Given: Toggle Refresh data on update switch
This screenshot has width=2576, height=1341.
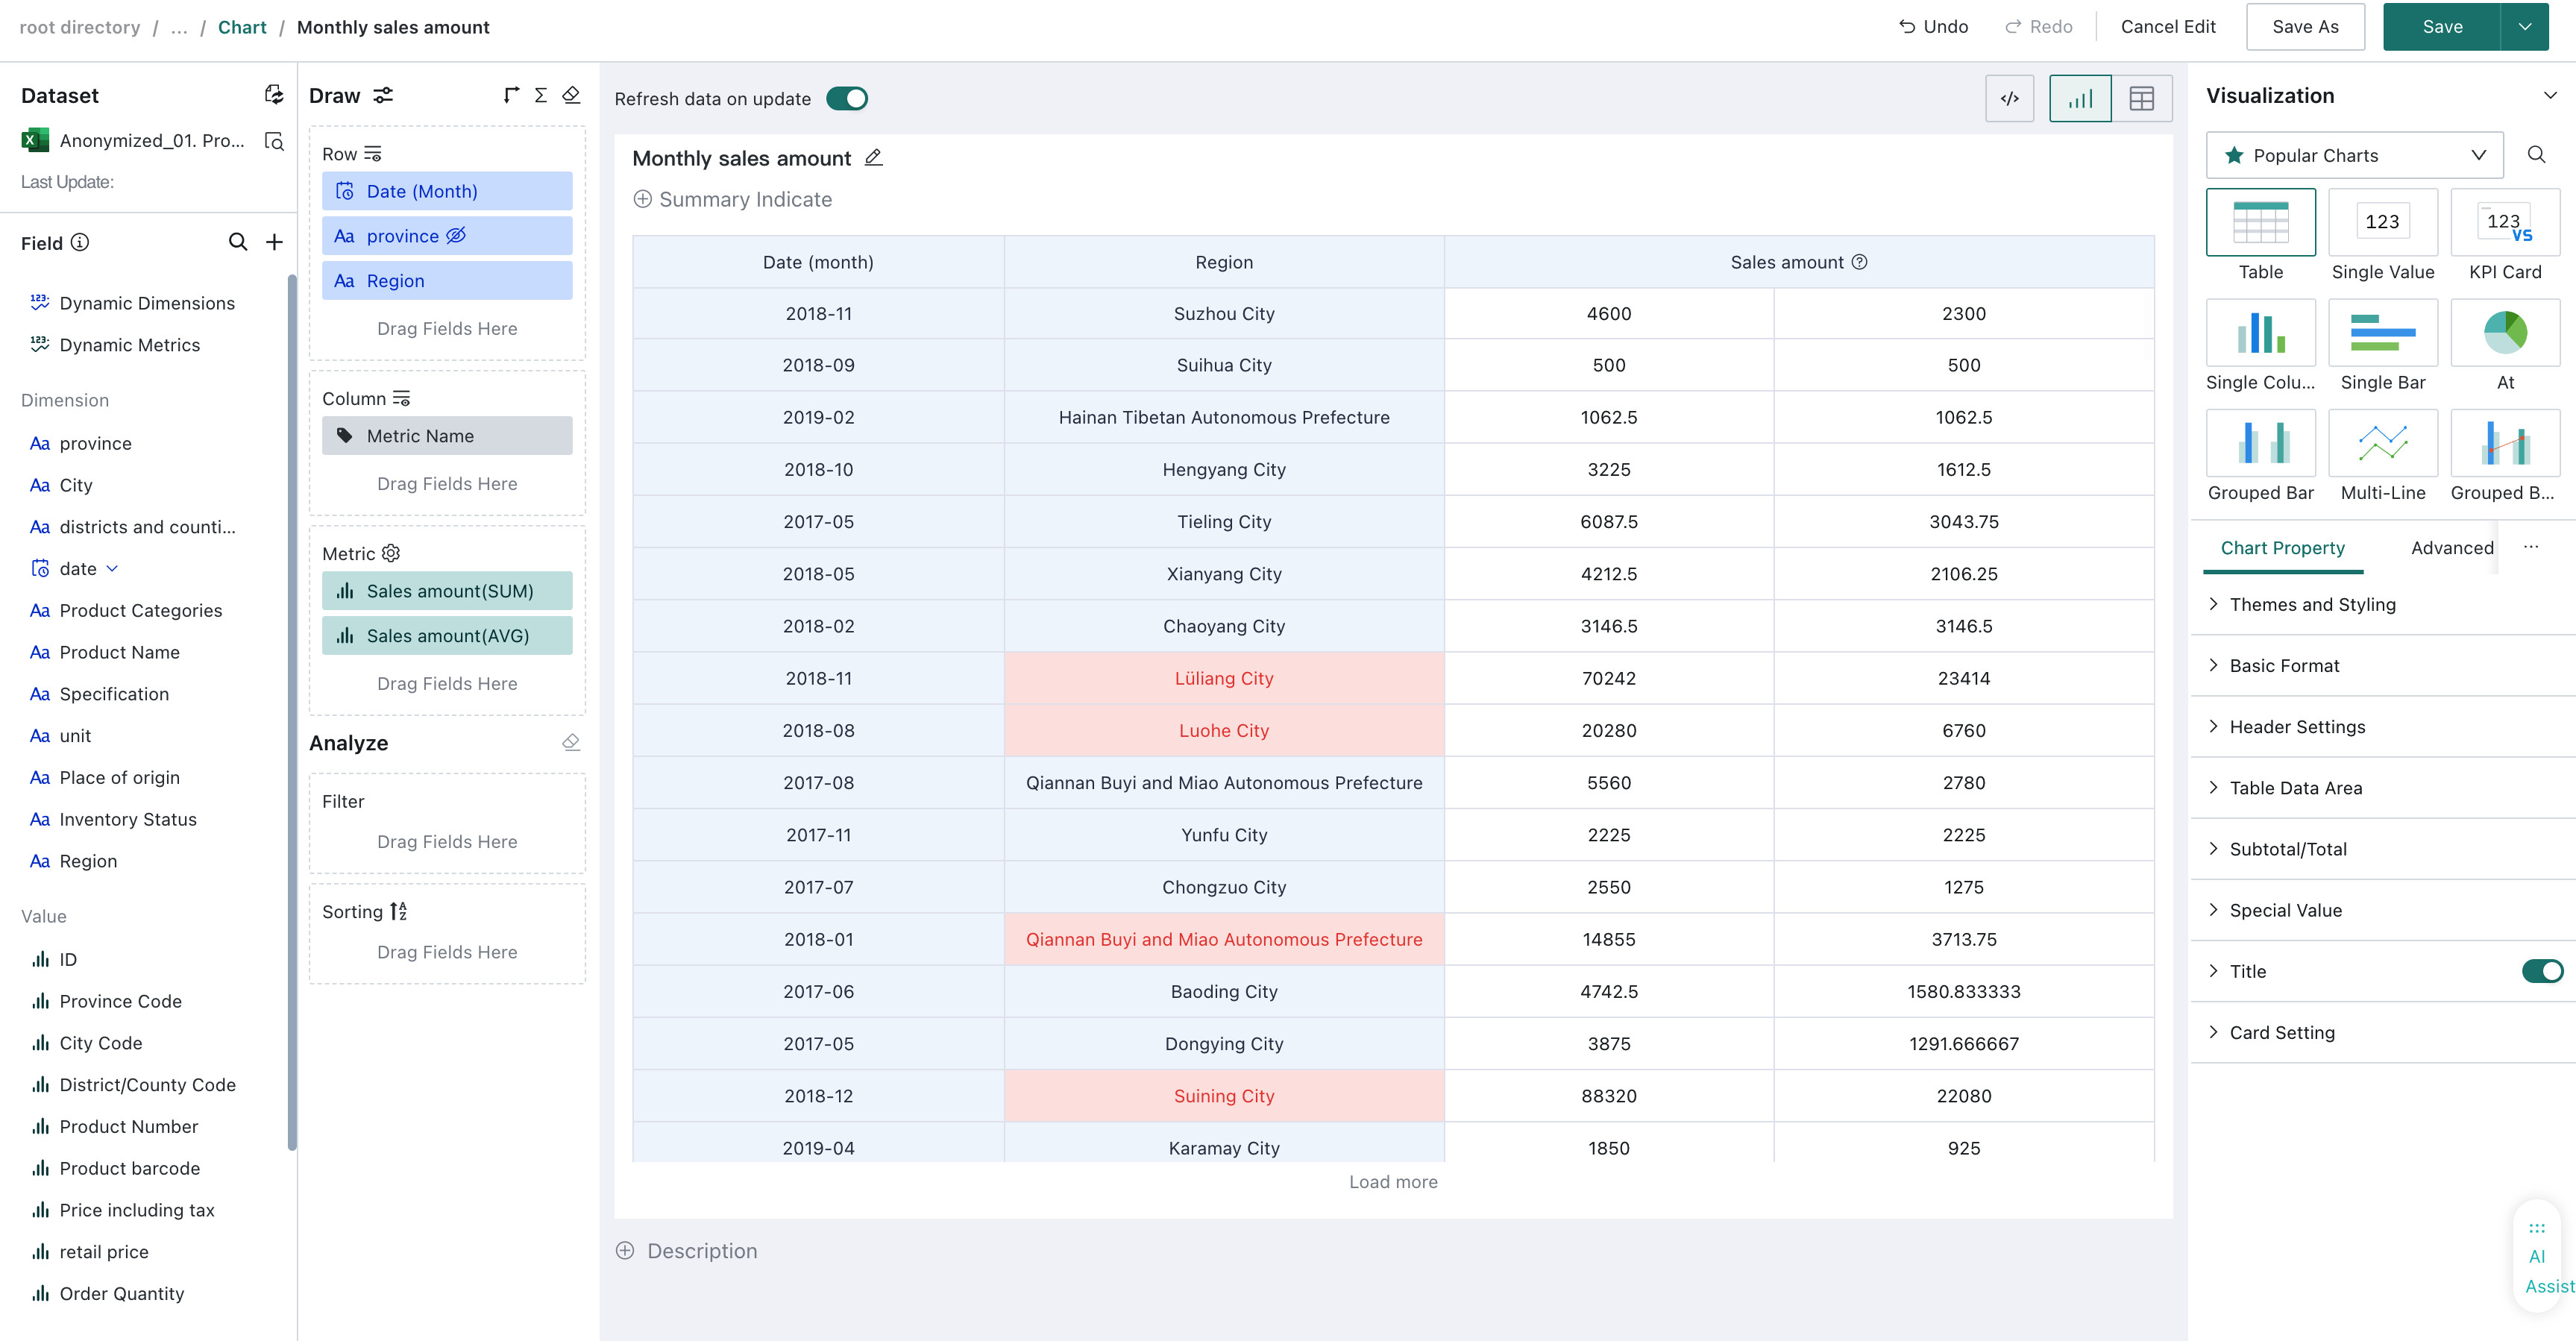Looking at the screenshot, I should point(847,99).
